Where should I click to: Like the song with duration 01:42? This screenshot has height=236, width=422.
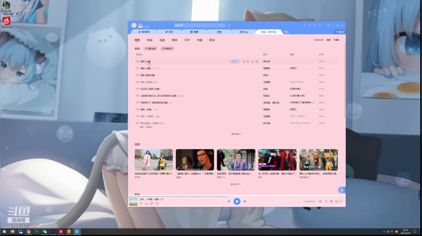138,89
